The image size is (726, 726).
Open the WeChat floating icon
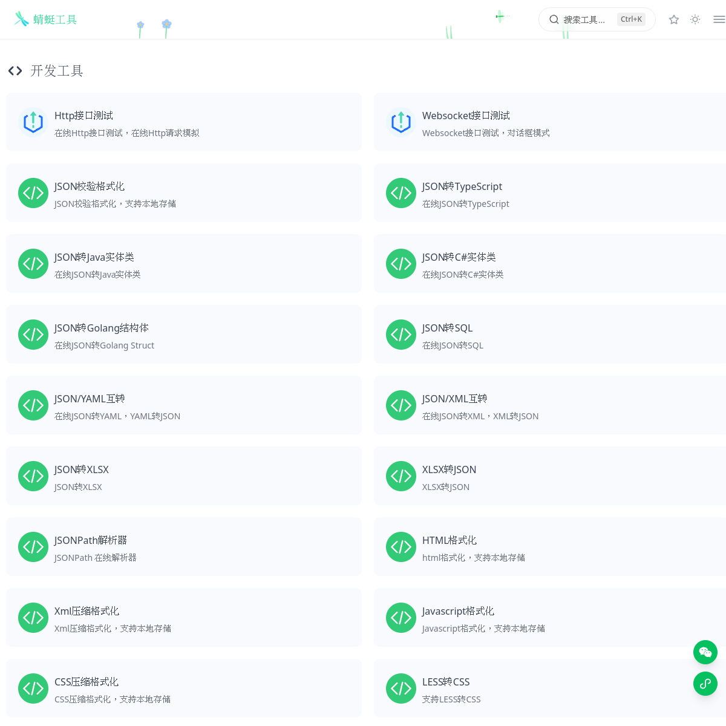click(x=705, y=652)
